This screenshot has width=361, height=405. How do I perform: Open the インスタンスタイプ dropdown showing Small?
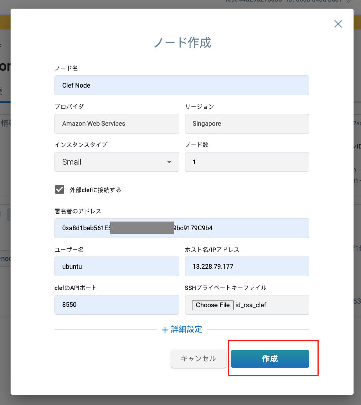click(117, 162)
